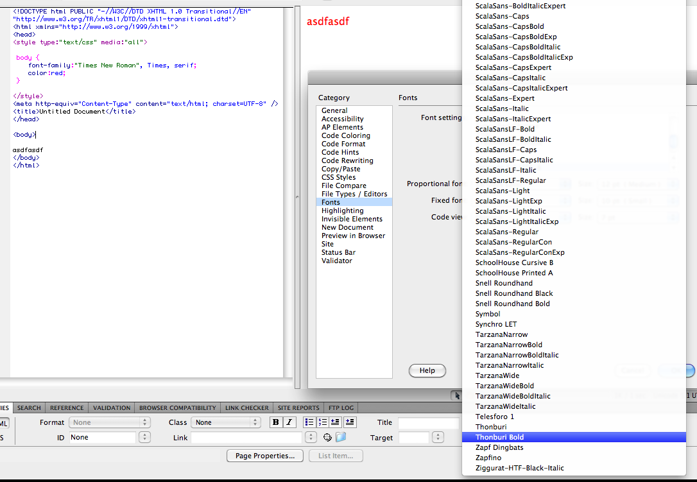This screenshot has width=697, height=482.
Task: Choose Thonburi Bold from font list
Action: coord(574,437)
